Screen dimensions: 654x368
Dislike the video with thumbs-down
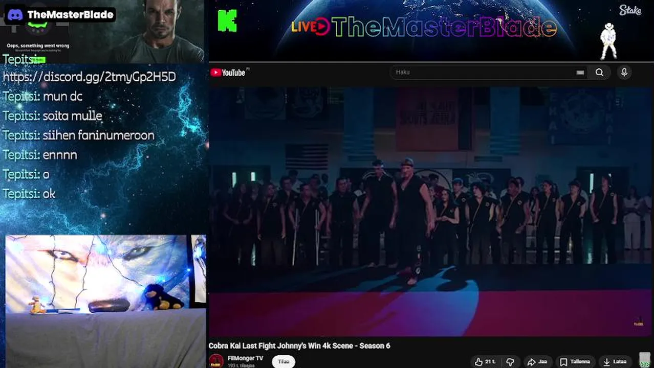pyautogui.click(x=510, y=361)
